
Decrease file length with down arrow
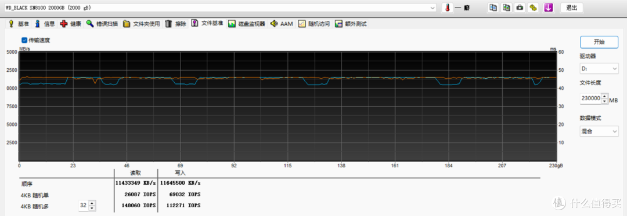point(604,101)
